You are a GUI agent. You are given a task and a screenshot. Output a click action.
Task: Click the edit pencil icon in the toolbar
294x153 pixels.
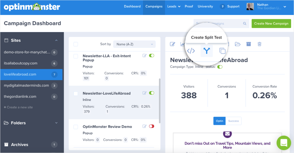[x=172, y=44]
